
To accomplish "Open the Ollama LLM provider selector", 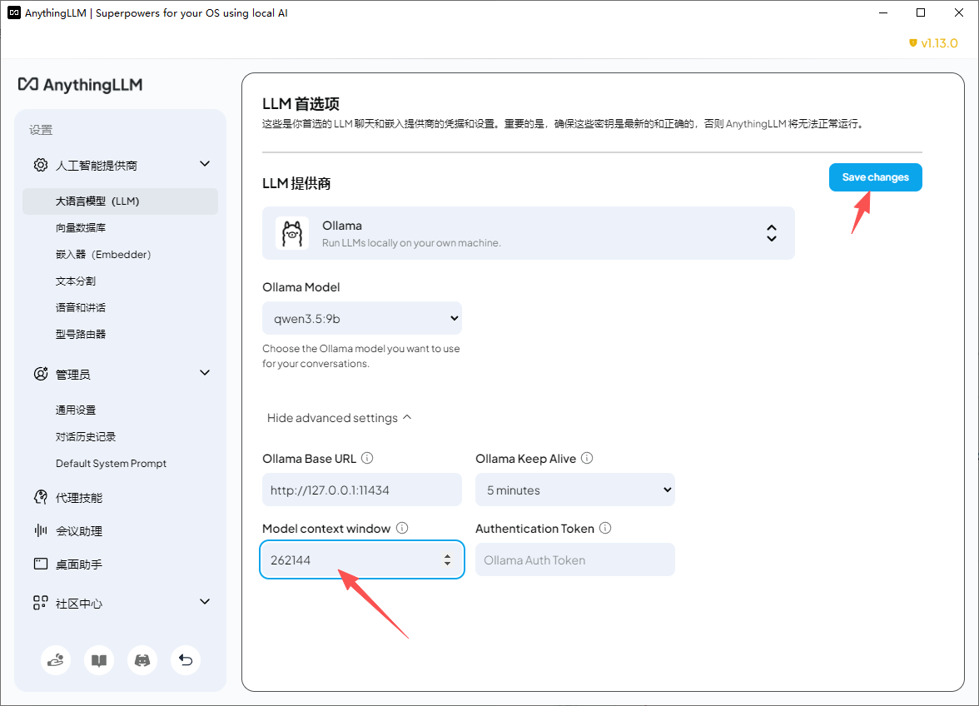I will (x=528, y=233).
